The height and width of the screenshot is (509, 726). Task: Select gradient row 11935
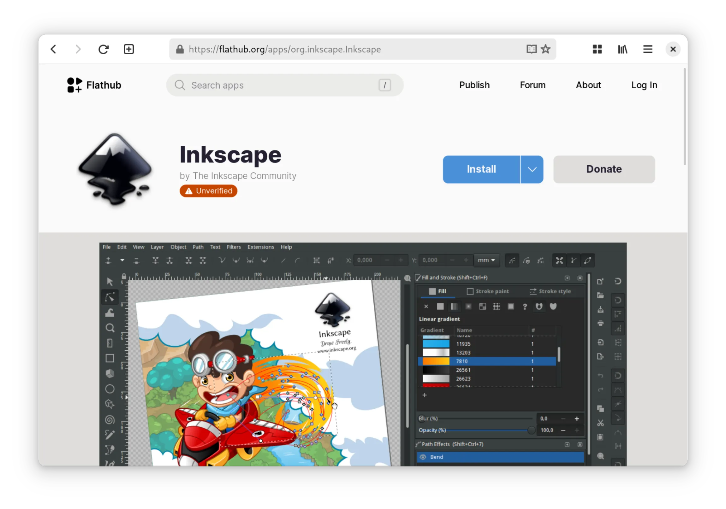tap(487, 344)
